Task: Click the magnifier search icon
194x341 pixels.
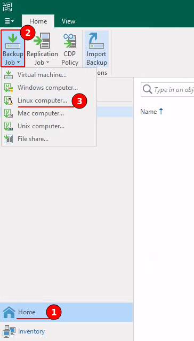Action: 148,89
